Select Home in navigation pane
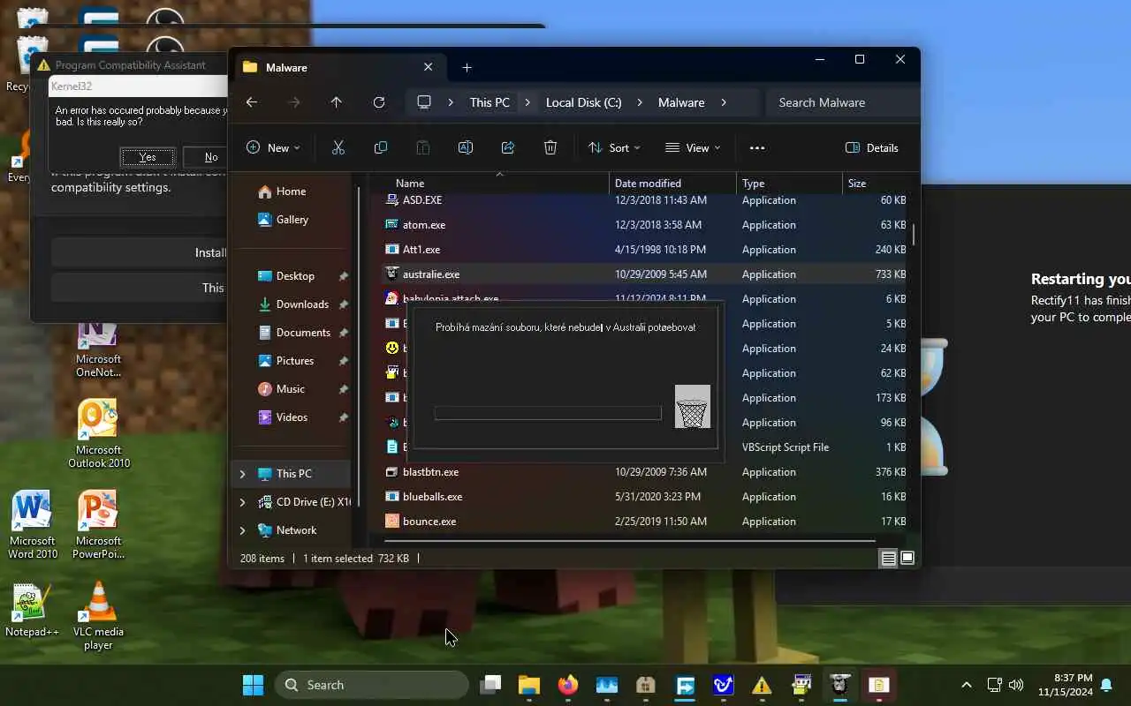 [x=291, y=192]
